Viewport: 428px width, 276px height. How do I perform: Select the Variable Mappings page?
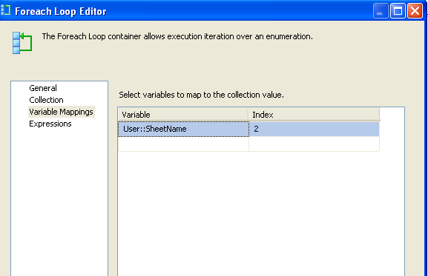[x=61, y=112]
